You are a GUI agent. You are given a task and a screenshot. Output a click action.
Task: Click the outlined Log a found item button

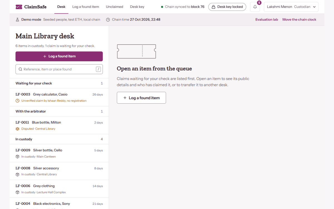pos(141,98)
